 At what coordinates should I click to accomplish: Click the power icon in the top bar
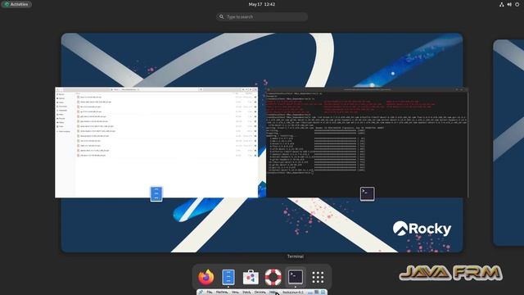[517, 4]
